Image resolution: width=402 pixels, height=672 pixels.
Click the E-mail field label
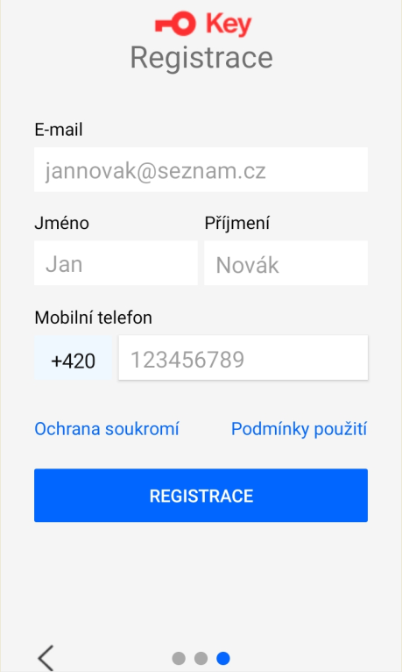pos(59,130)
